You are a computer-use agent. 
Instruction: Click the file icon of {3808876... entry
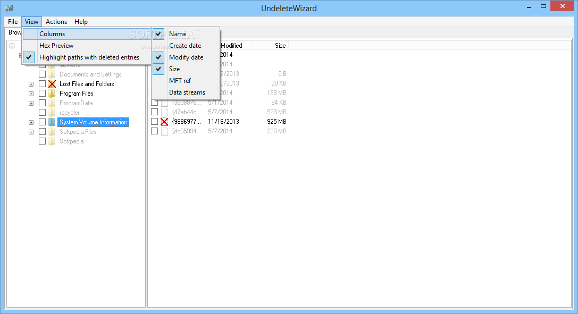(x=164, y=103)
